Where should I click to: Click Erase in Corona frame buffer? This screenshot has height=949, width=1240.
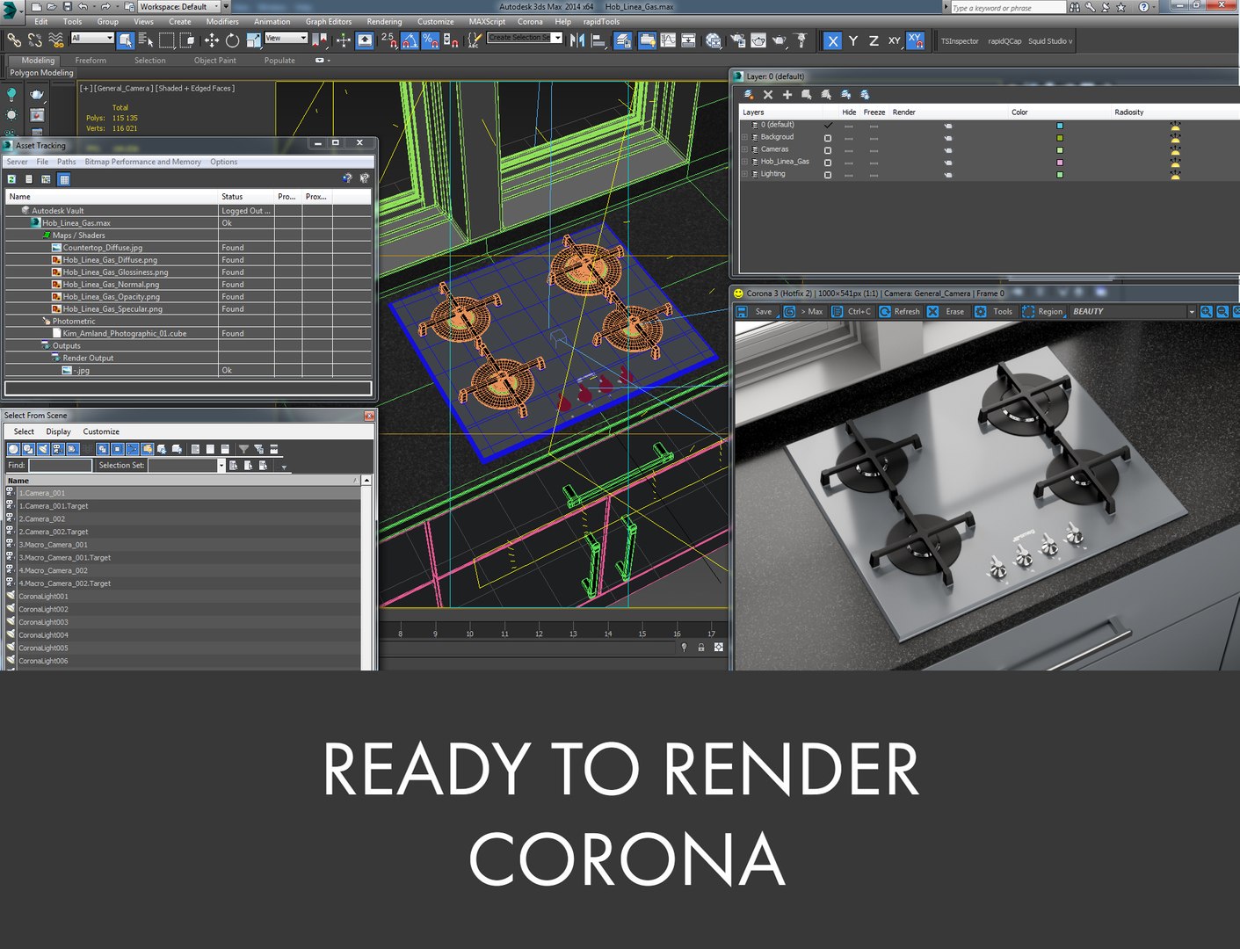946,312
